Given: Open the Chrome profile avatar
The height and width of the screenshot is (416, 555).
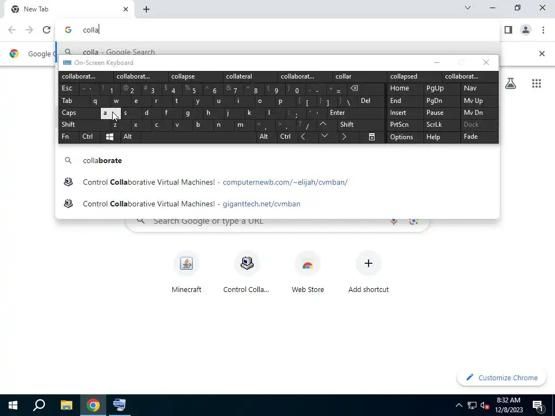Looking at the screenshot, I should pyautogui.click(x=526, y=30).
